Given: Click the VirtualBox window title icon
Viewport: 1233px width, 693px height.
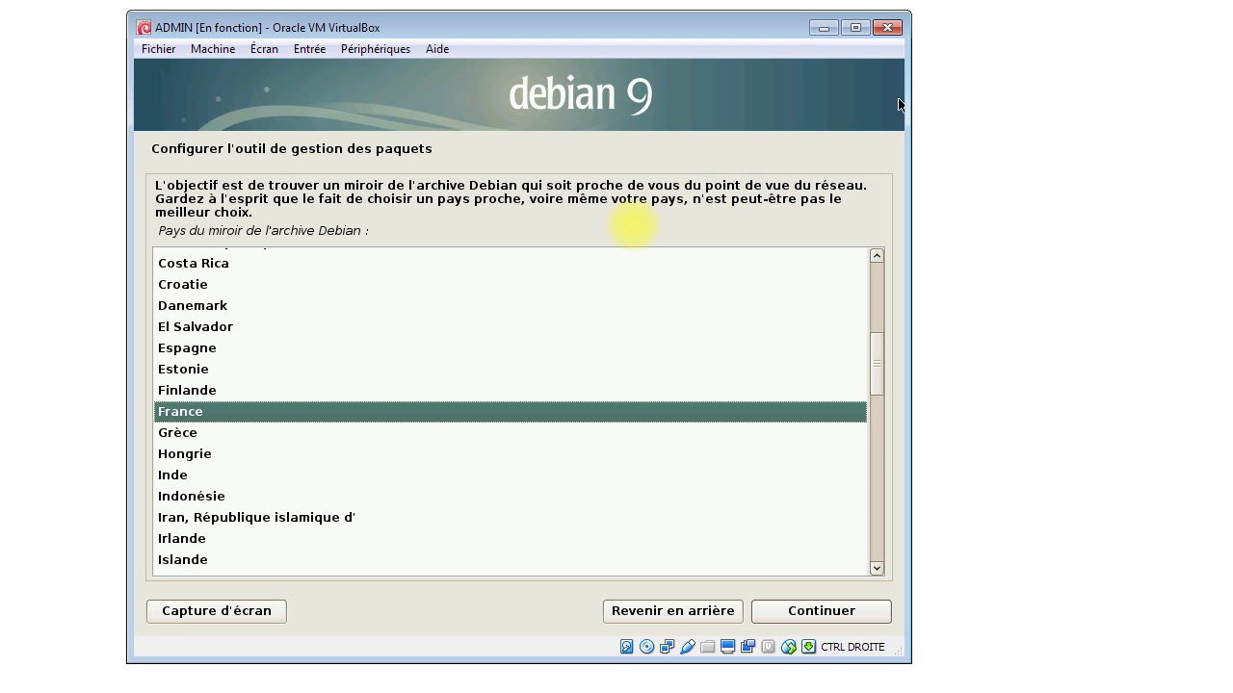Looking at the screenshot, I should (x=144, y=28).
